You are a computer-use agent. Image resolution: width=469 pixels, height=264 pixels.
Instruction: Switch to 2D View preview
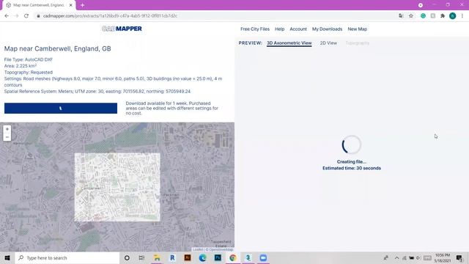click(x=328, y=43)
